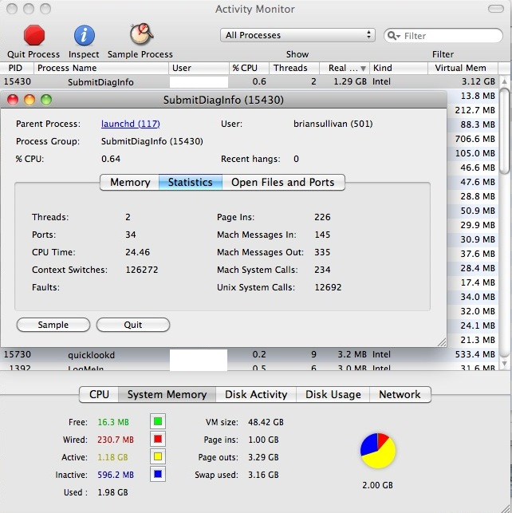Click the red Wired memory color swatch
Viewport: 512px width, 513px height.
(158, 439)
